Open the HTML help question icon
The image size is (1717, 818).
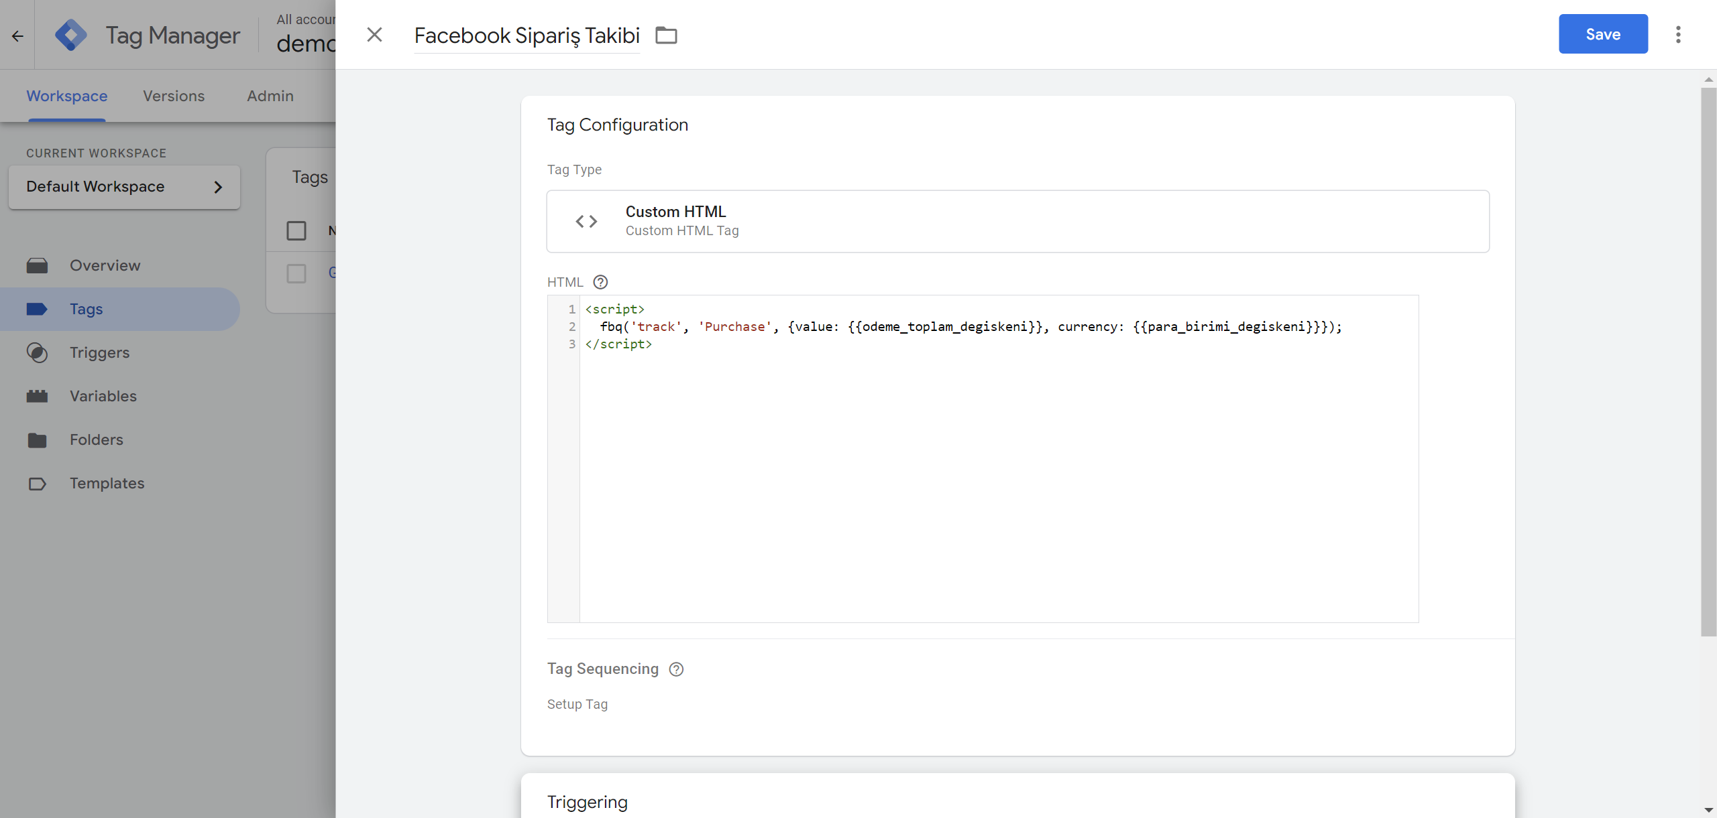click(600, 282)
